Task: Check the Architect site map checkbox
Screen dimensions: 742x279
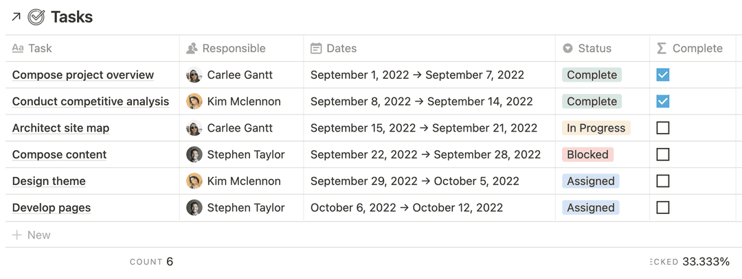Action: coord(663,128)
